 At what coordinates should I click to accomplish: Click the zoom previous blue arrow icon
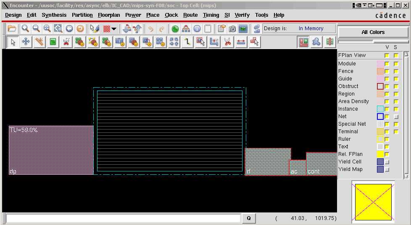pos(69,28)
